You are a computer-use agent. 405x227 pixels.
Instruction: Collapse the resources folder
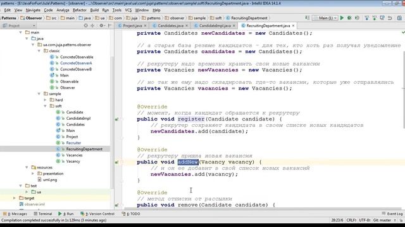point(27,168)
